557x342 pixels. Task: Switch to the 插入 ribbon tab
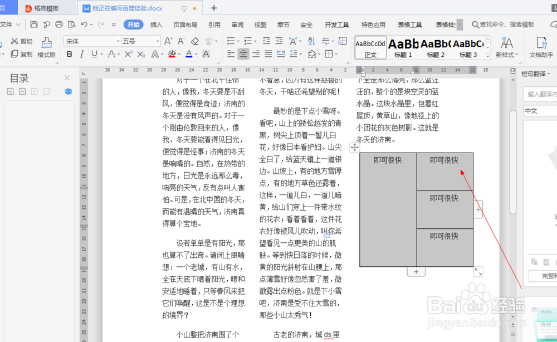pos(155,24)
